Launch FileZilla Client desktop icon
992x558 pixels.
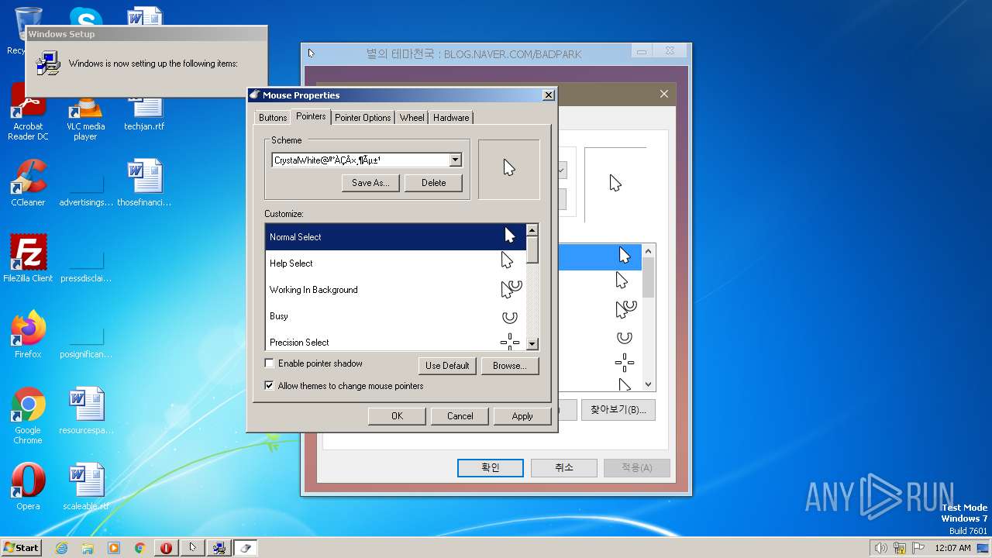click(28, 259)
